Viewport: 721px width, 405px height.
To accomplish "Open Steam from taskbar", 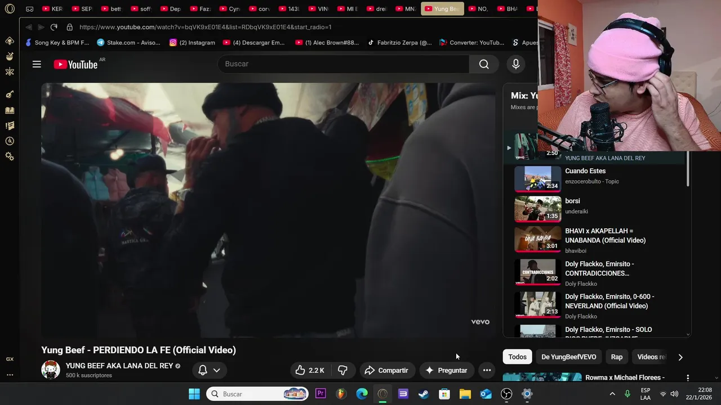I will (x=424, y=394).
